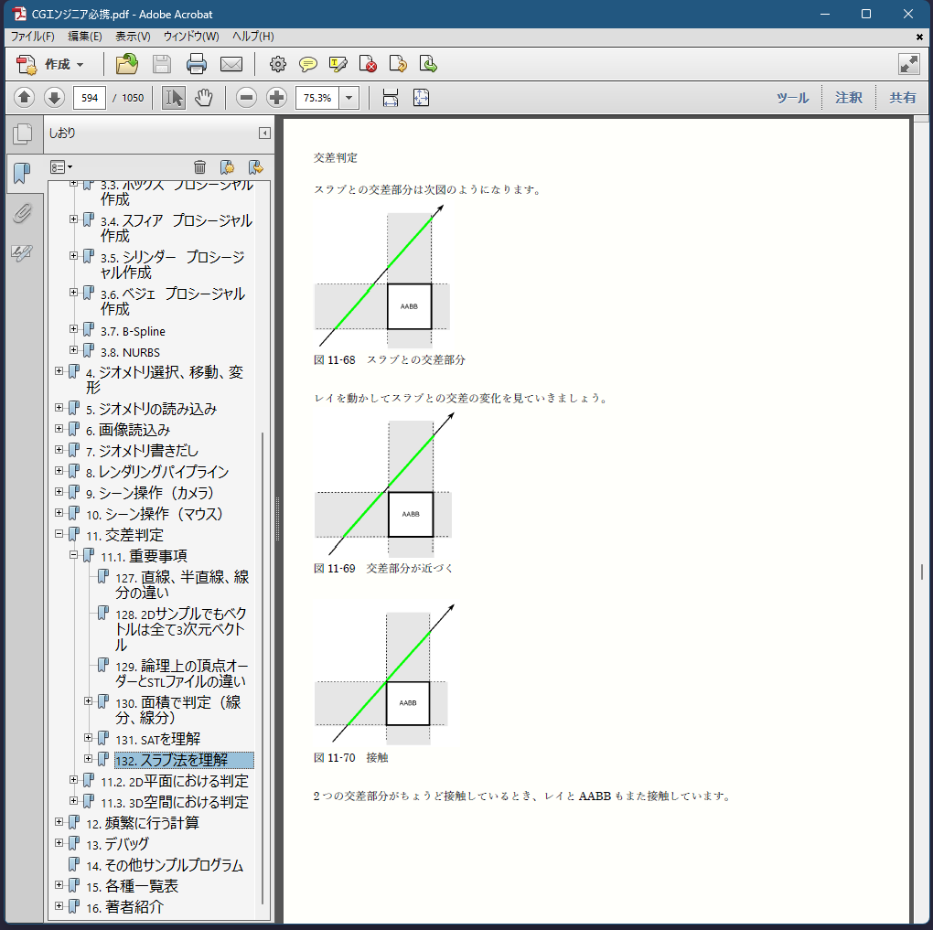This screenshot has width=933, height=930.
Task: Toggle the selection cursor tool
Action: tap(173, 98)
